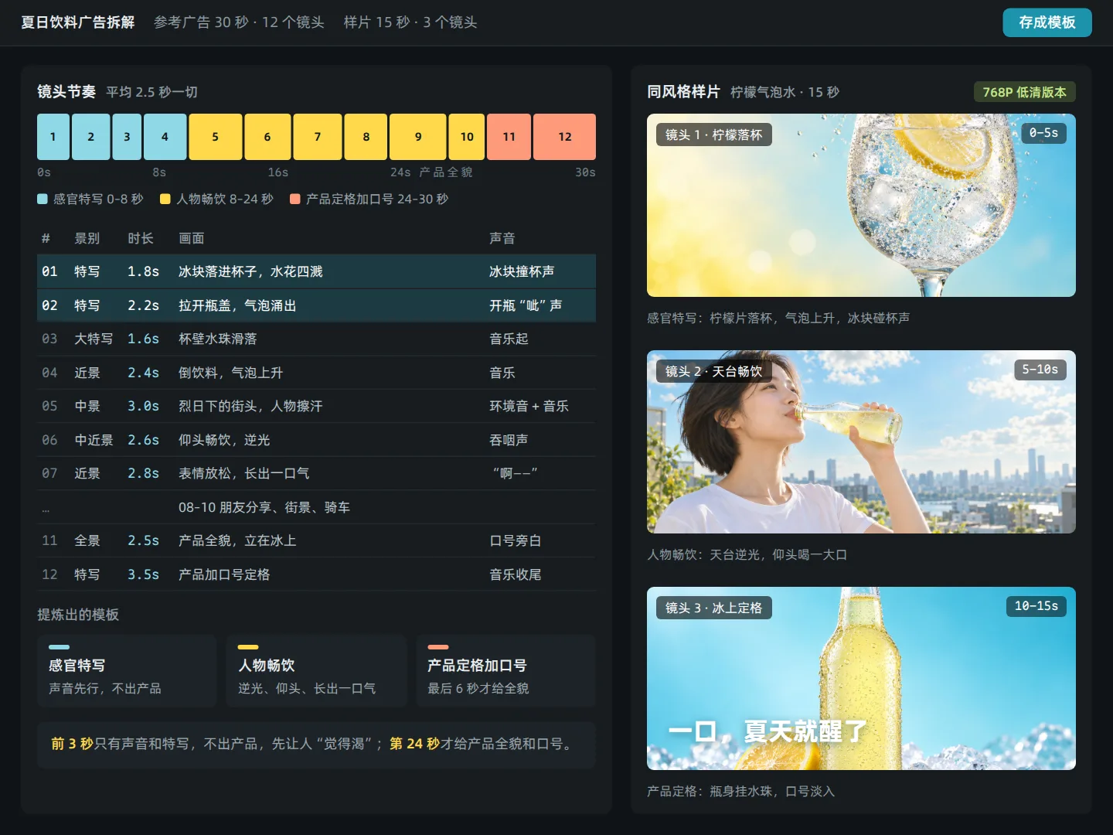Viewport: 1113px width, 835px height.
Task: Select yellow segment 5 on the timeline bar
Action: click(216, 137)
